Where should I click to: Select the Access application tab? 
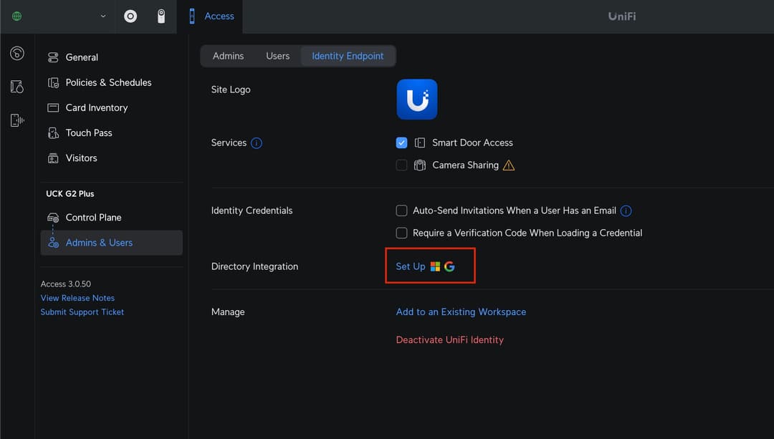coord(211,16)
